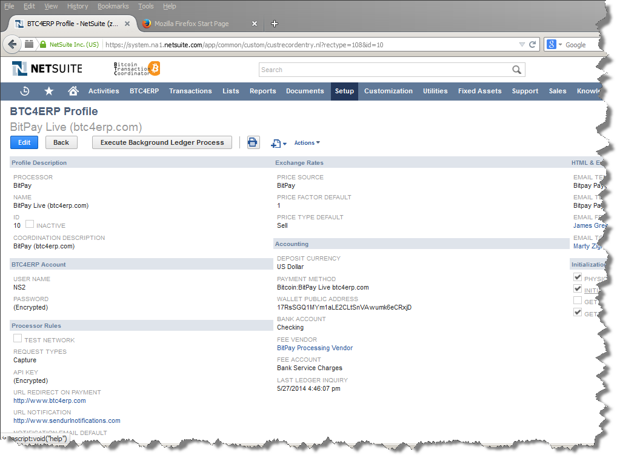This screenshot has height=455, width=617.
Task: Open the Sales navigation menu
Action: pos(558,91)
